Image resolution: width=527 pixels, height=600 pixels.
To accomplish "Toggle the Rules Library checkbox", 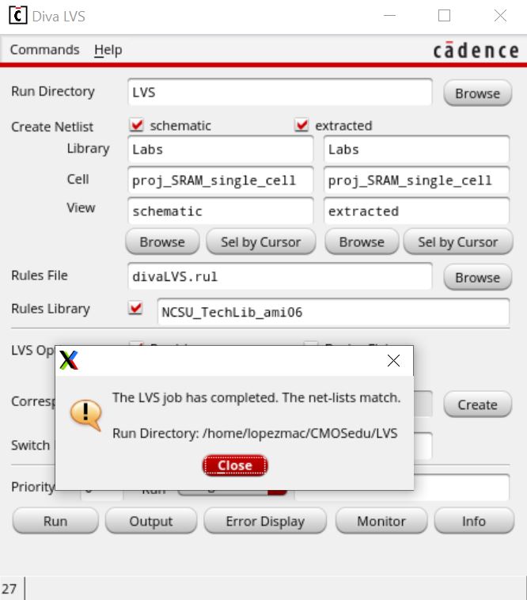I will click(136, 308).
